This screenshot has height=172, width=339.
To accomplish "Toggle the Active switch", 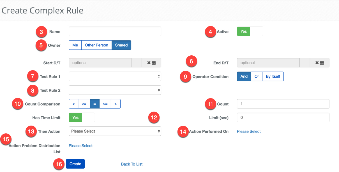I will click(x=250, y=32).
